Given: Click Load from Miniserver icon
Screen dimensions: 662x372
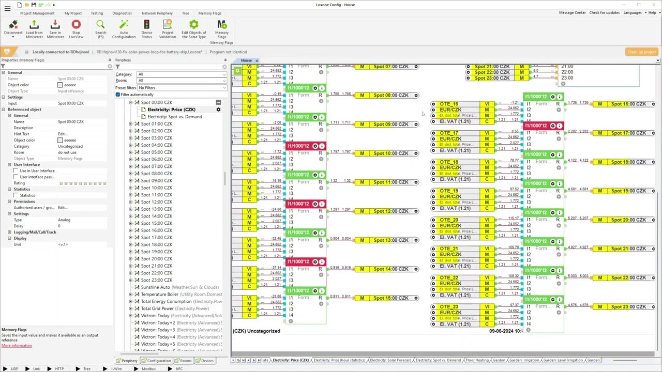Looking at the screenshot, I should click(x=34, y=24).
